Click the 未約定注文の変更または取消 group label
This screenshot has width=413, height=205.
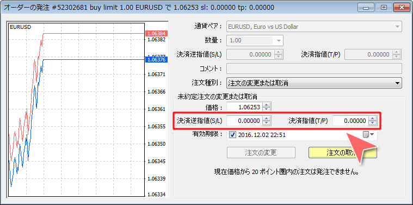217,97
